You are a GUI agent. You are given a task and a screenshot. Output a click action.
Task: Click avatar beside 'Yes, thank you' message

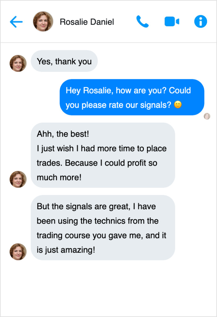pos(18,63)
